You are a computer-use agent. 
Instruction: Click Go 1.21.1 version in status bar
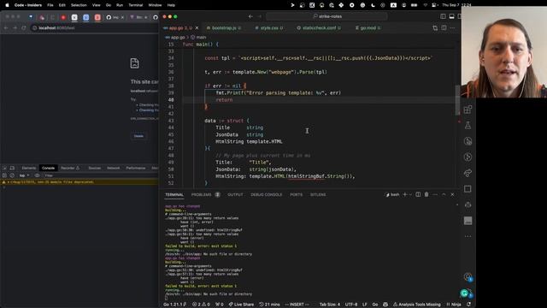tap(174, 305)
